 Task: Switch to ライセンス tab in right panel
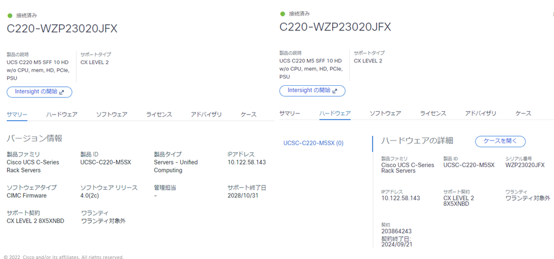tap(433, 113)
